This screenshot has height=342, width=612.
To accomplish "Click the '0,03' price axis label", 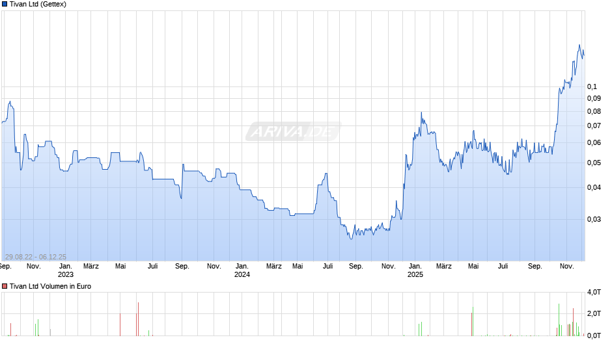I will pyautogui.click(x=594, y=219).
